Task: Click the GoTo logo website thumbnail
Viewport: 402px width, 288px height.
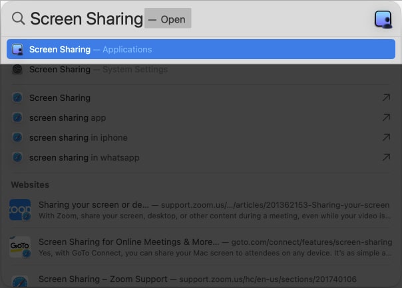Action: coord(20,247)
